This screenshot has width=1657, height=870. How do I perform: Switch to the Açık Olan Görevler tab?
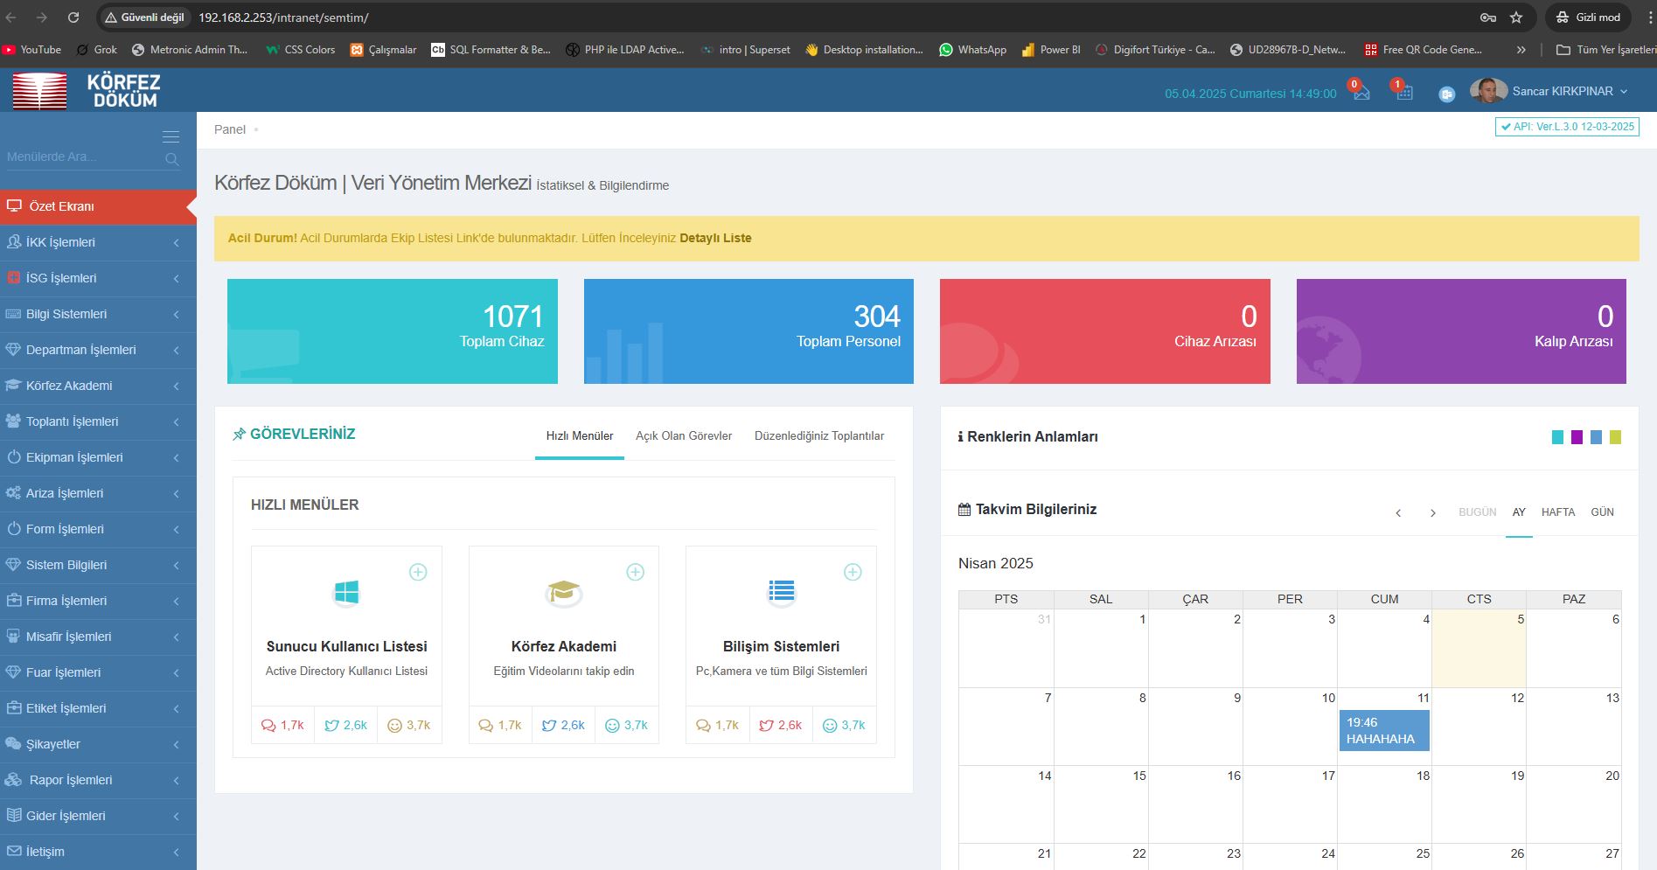tap(683, 435)
